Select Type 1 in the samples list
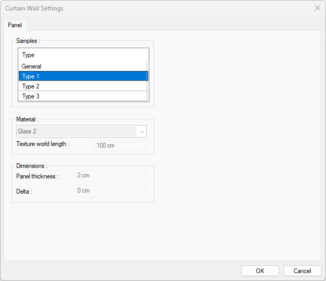The width and height of the screenshot is (326, 281). (83, 76)
